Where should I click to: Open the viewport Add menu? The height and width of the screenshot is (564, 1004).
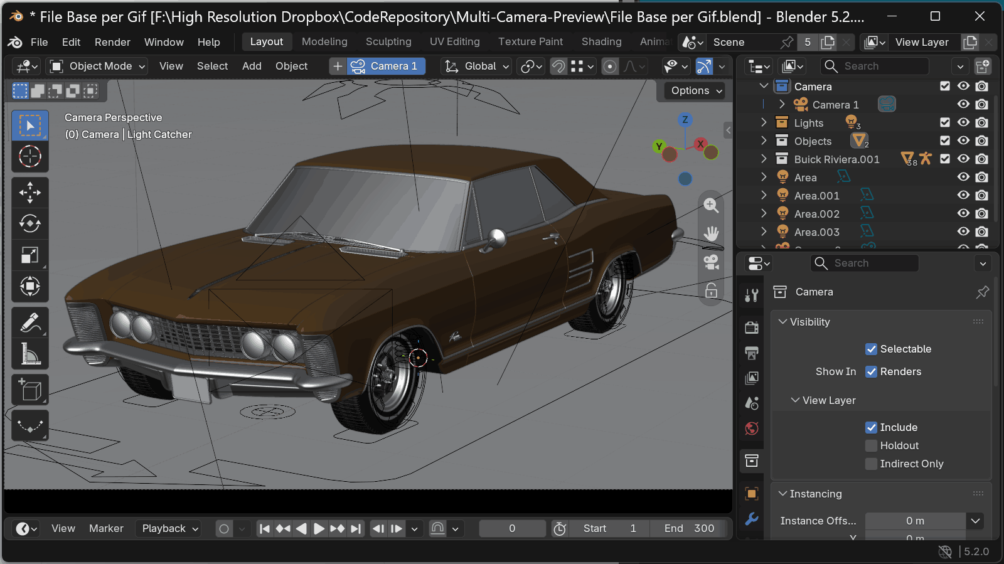click(x=252, y=66)
